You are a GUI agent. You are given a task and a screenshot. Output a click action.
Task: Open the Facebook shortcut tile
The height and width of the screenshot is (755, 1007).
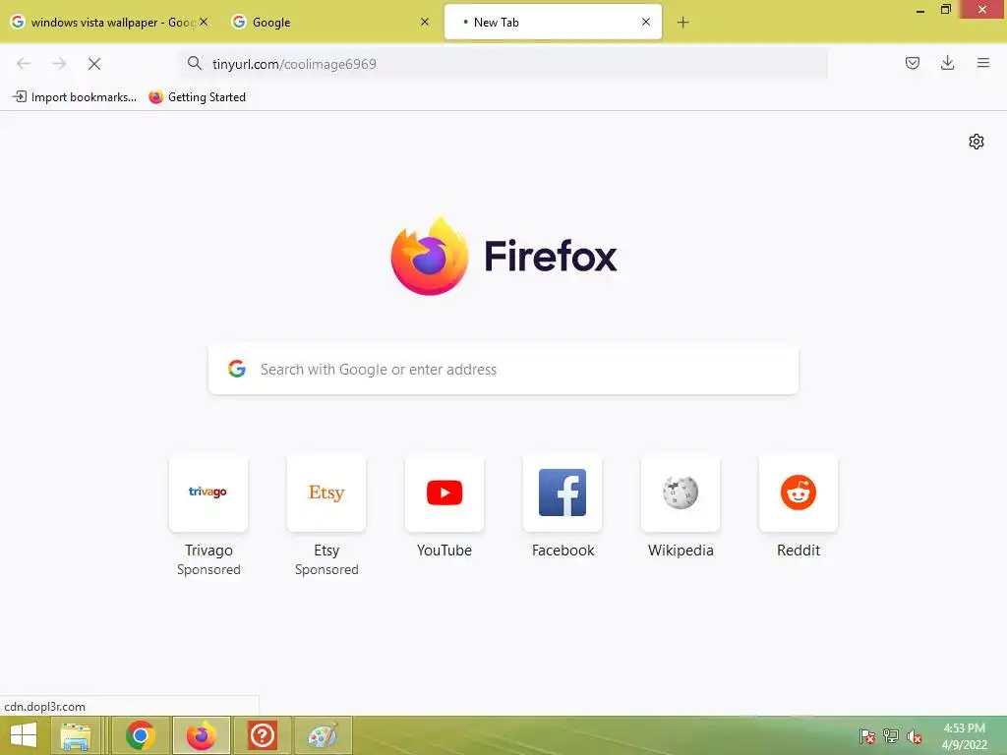[x=563, y=493]
